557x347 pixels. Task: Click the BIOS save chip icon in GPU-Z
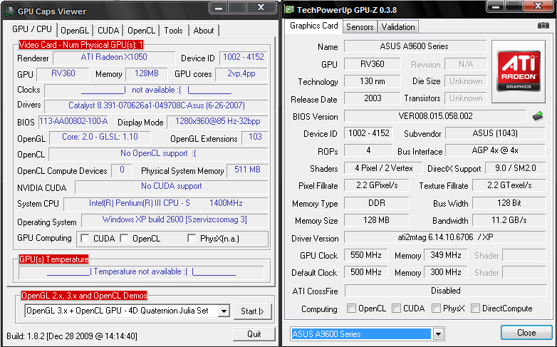[538, 116]
